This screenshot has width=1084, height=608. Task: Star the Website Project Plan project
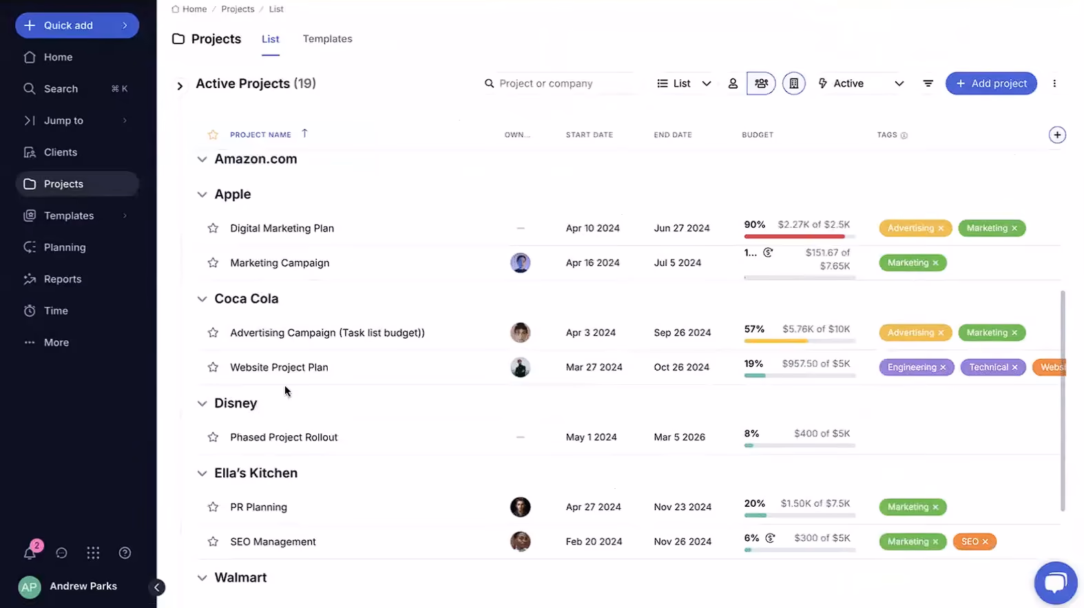click(213, 367)
